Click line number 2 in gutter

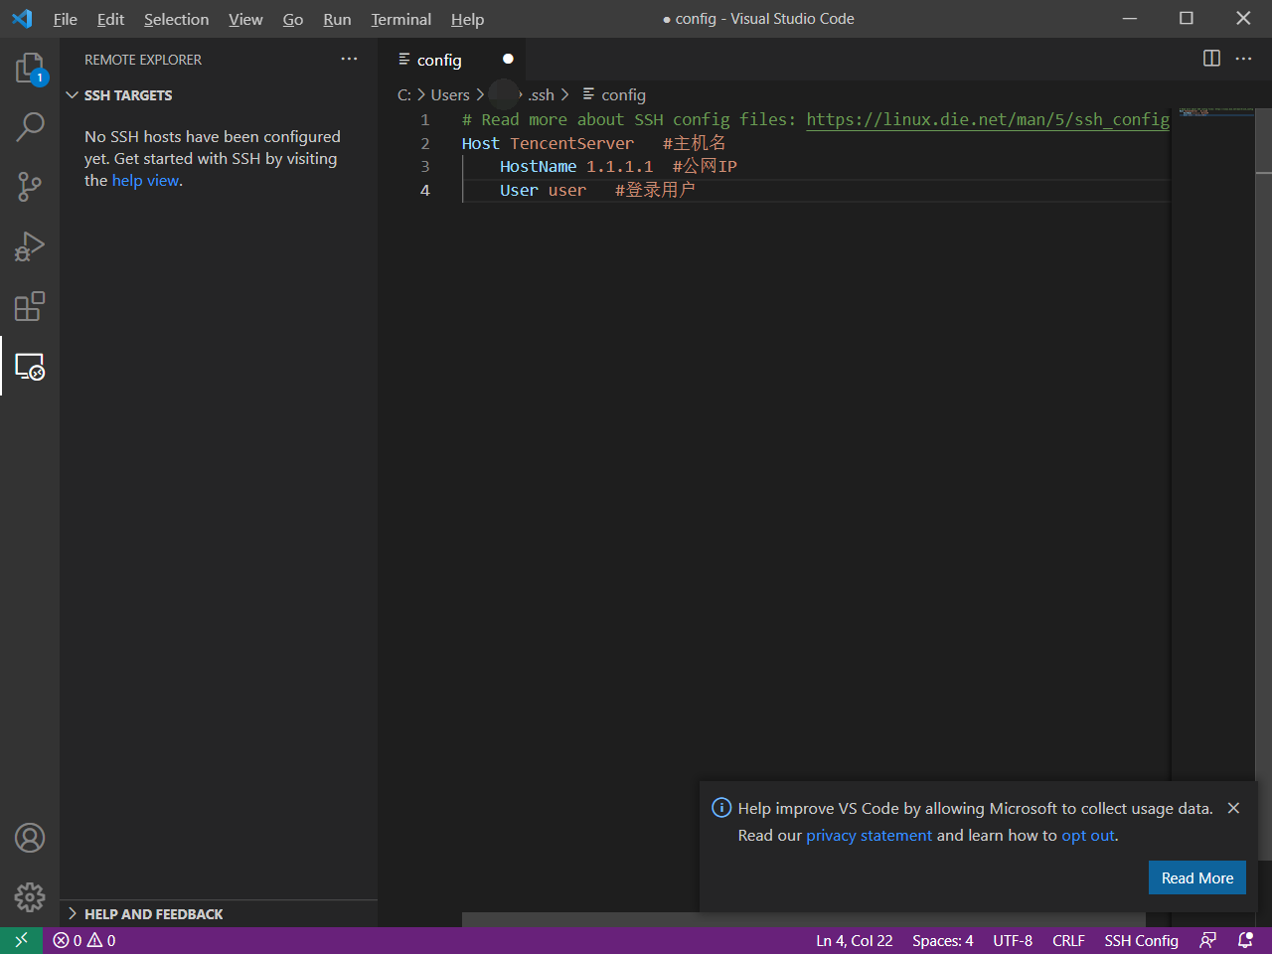point(425,143)
